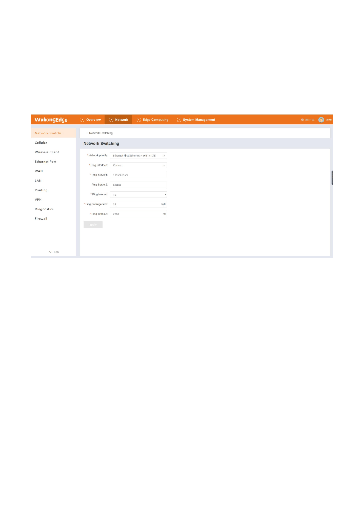Expand the Network priority dropdown
The height and width of the screenshot is (515, 364).
pyautogui.click(x=139, y=155)
